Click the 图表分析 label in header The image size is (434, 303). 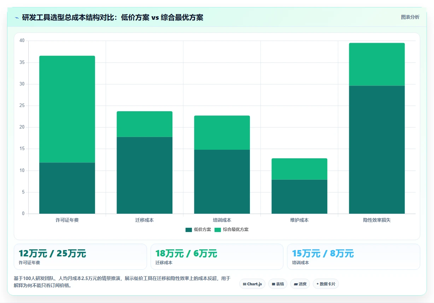pyautogui.click(x=410, y=17)
